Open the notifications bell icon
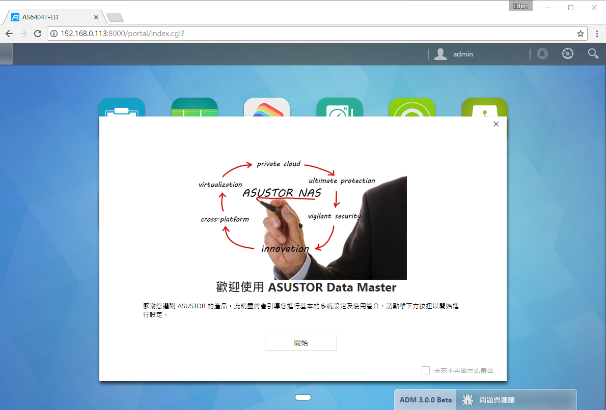Image resolution: width=606 pixels, height=410 pixels. click(542, 53)
